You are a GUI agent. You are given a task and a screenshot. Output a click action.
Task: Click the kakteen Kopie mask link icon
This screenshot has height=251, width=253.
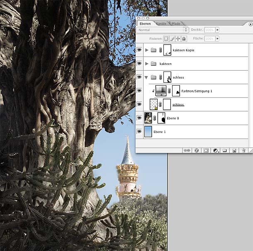pos(161,50)
